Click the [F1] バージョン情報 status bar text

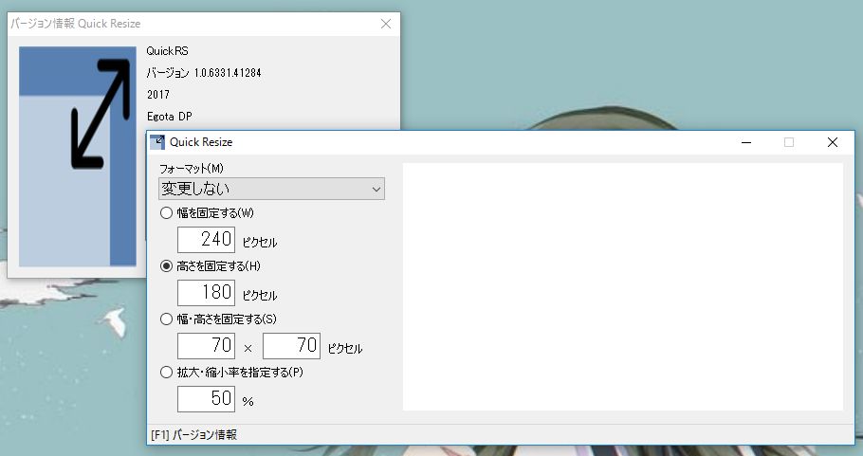pos(193,435)
